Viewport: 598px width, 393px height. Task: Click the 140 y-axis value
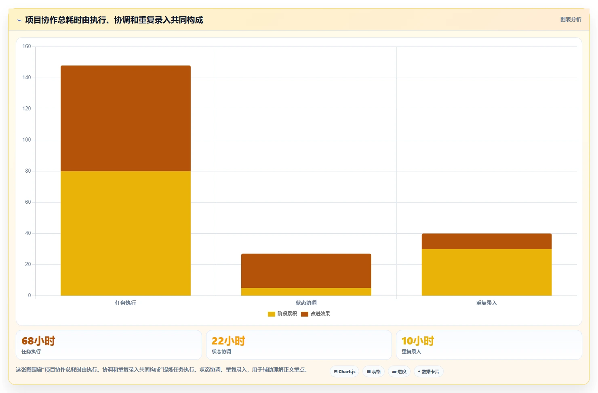click(x=27, y=78)
